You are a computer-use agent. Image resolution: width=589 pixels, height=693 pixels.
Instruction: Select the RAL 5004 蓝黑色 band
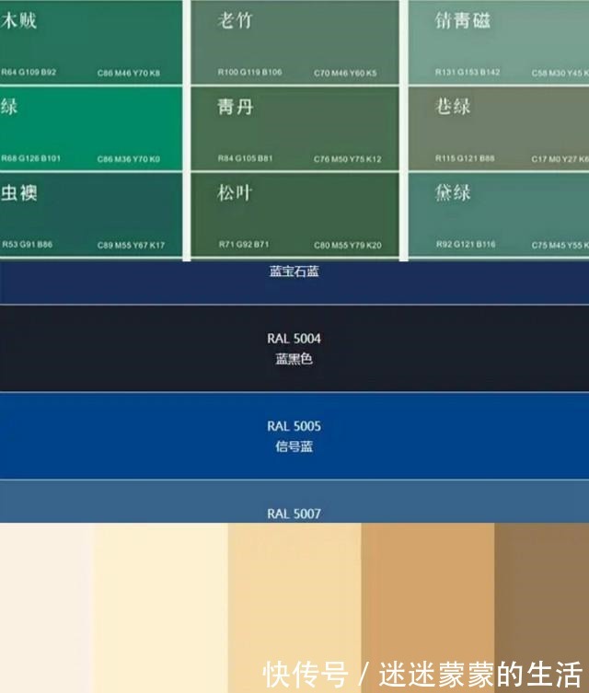click(x=294, y=348)
